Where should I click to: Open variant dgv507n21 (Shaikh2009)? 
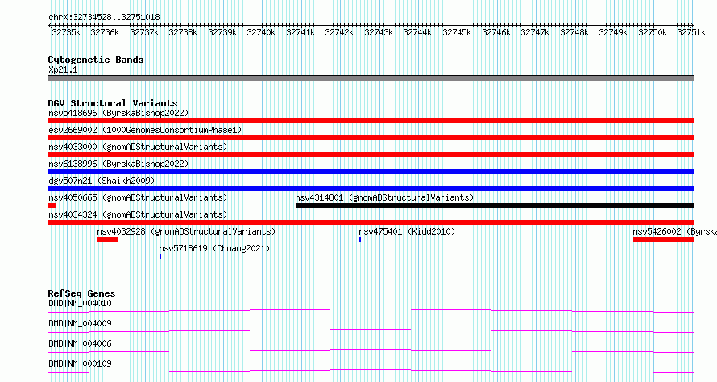coord(102,181)
